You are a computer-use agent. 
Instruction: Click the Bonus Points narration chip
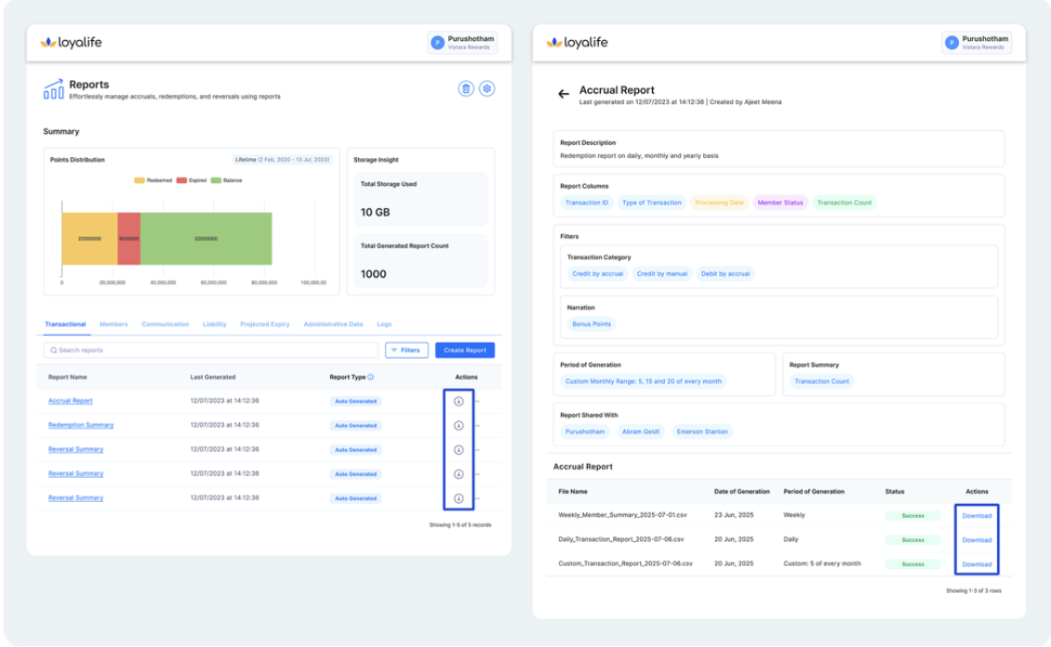(592, 323)
